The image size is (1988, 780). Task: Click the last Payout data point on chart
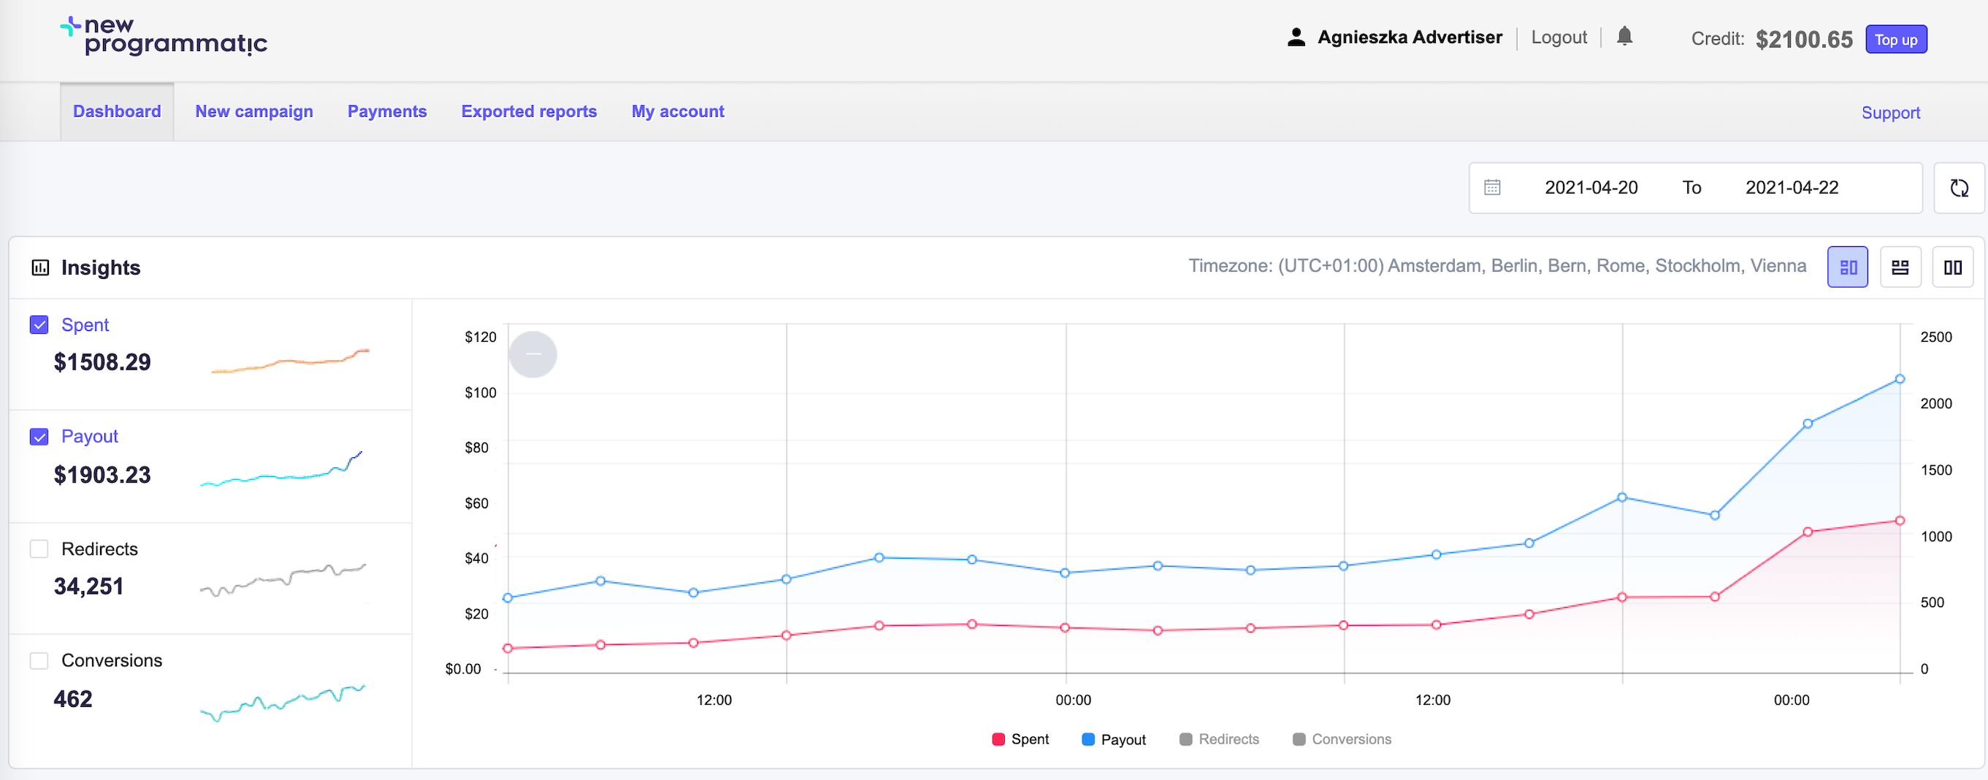click(x=1899, y=379)
